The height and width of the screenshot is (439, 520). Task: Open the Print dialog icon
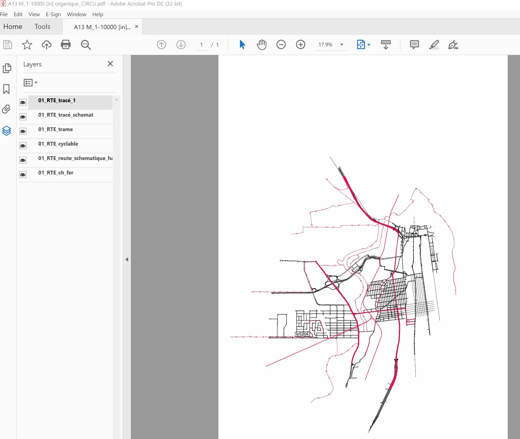[x=66, y=45]
